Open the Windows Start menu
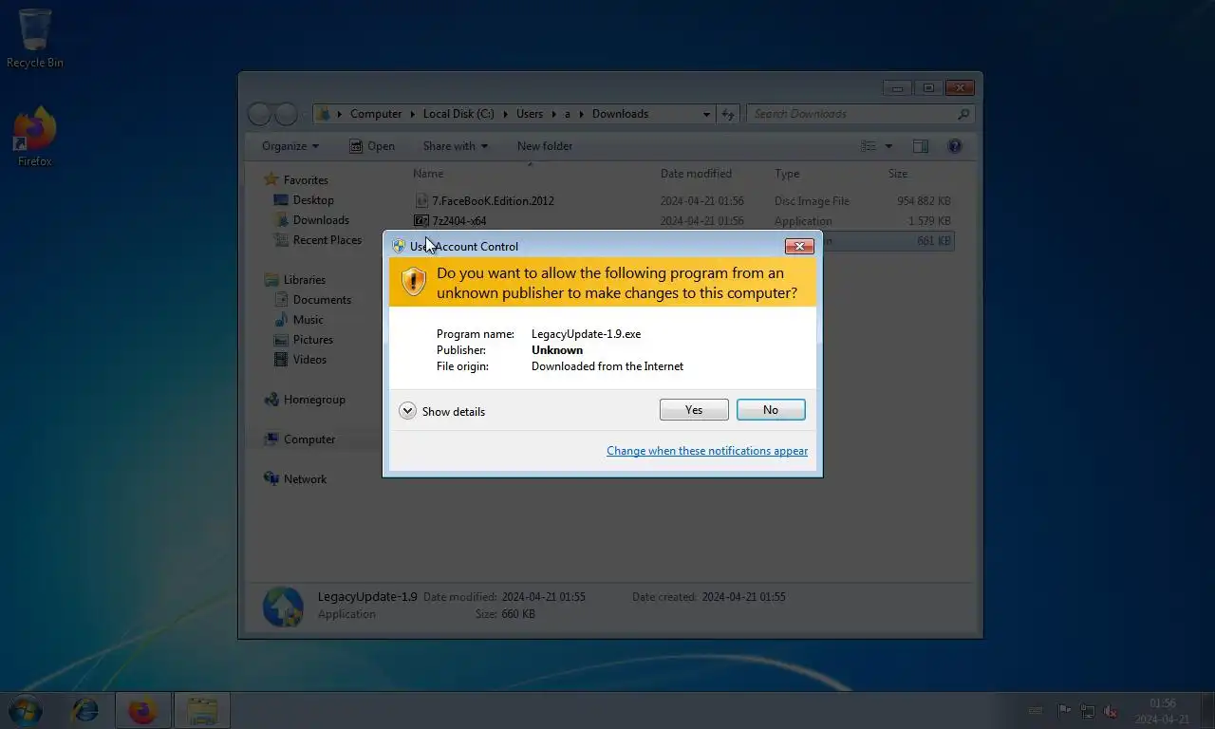Viewport: 1215px width, 729px height. click(x=26, y=710)
